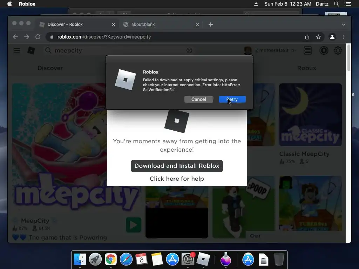Clear the meepcity search text
The height and width of the screenshot is (269, 359).
click(189, 50)
